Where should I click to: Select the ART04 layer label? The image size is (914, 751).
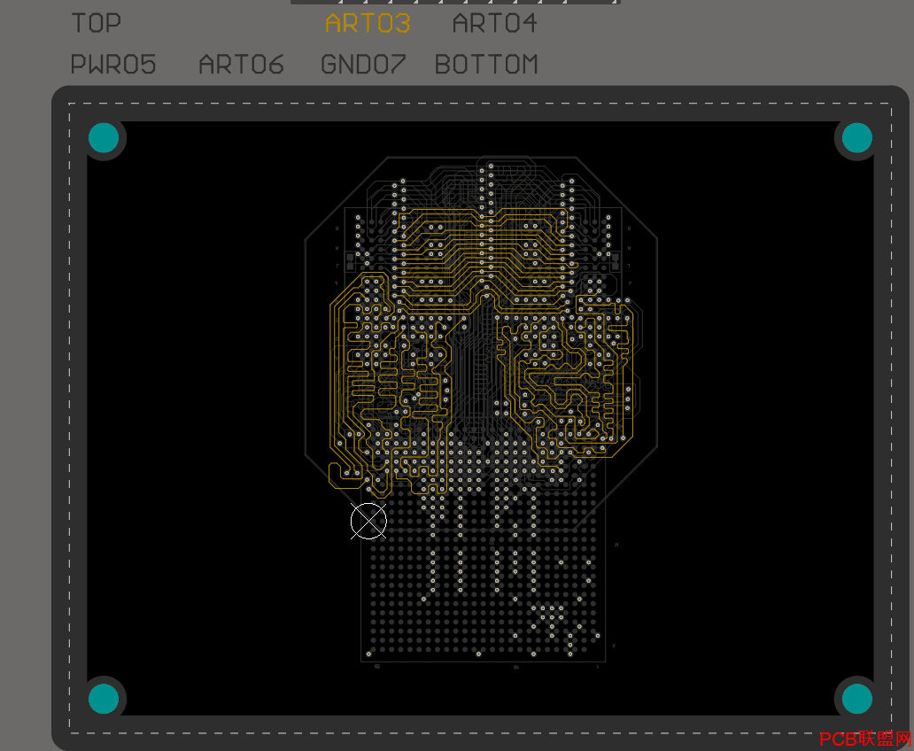(494, 23)
